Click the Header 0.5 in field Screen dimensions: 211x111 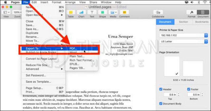[170, 95]
